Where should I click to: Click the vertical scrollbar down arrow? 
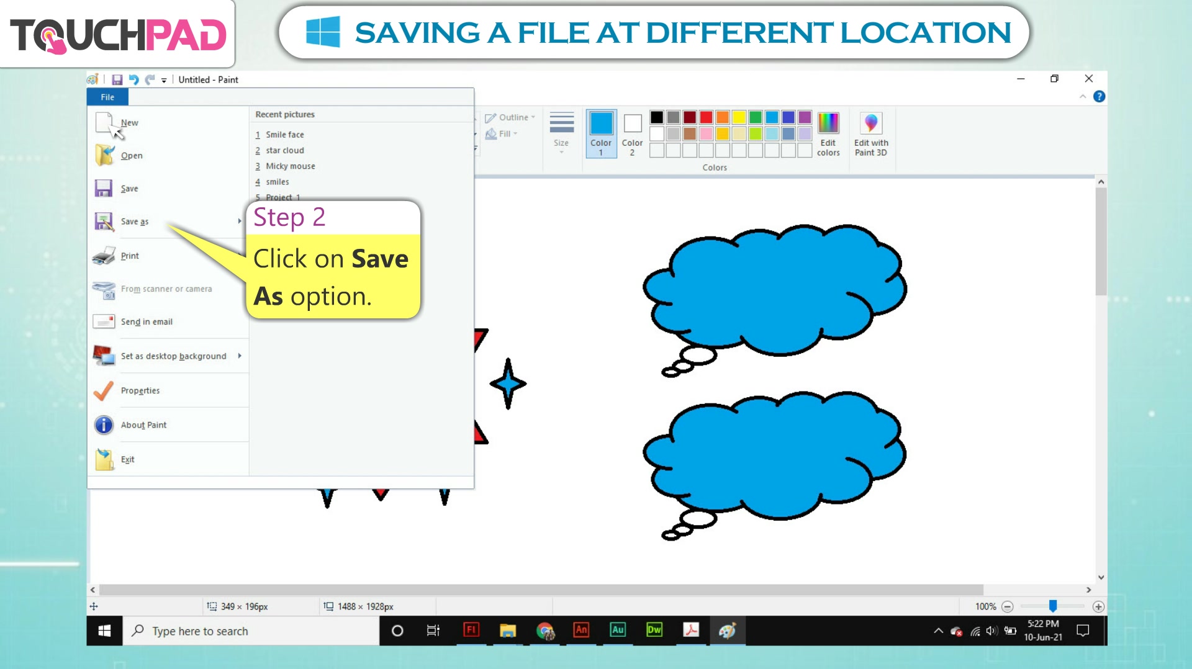tap(1101, 577)
